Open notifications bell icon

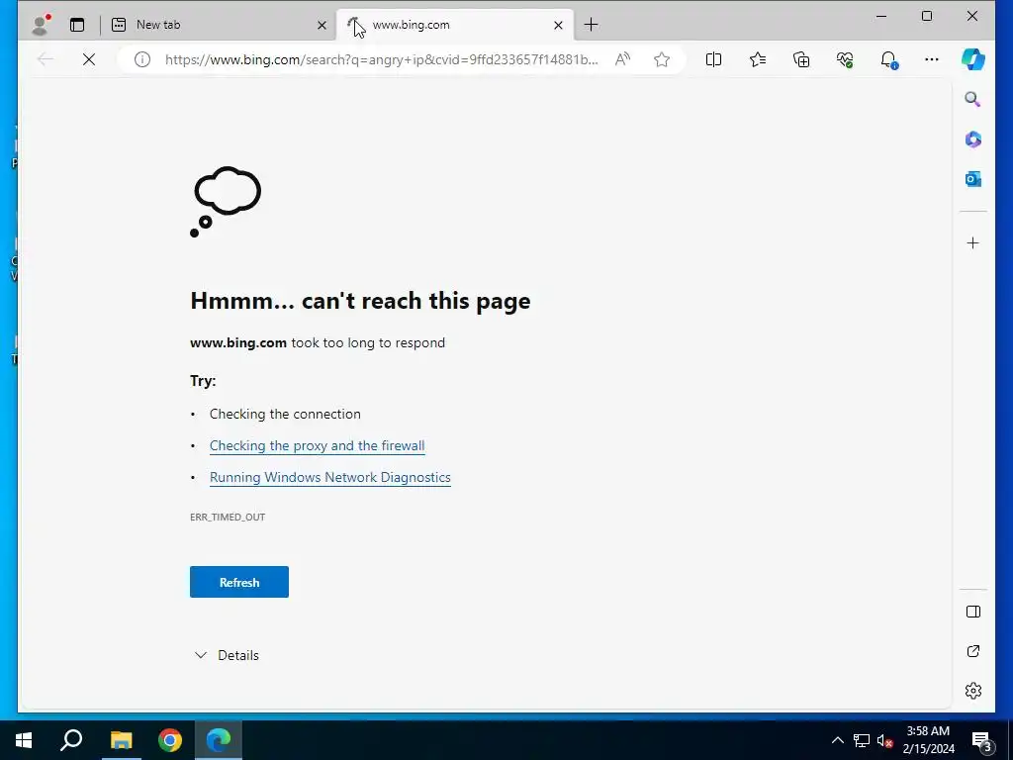pos(888,59)
